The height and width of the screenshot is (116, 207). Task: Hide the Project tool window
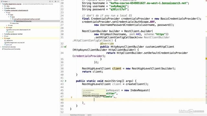(58, 1)
